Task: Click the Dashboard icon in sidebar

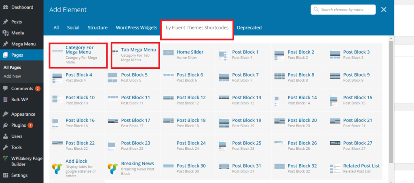Action: (x=6, y=7)
